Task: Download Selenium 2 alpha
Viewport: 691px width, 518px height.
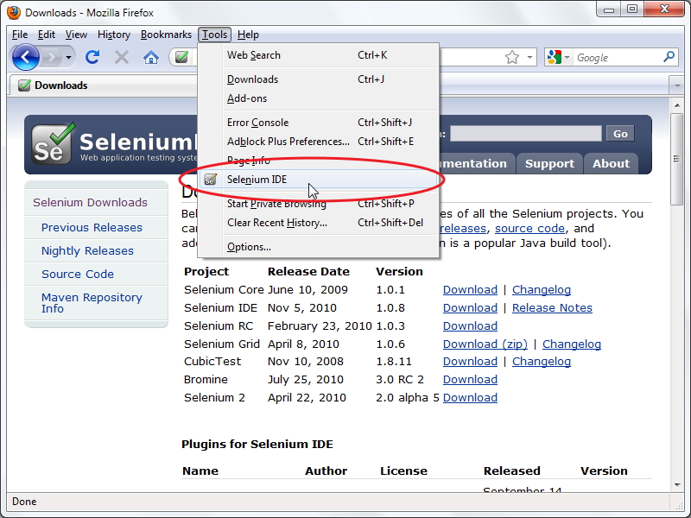Action: pyautogui.click(x=470, y=398)
